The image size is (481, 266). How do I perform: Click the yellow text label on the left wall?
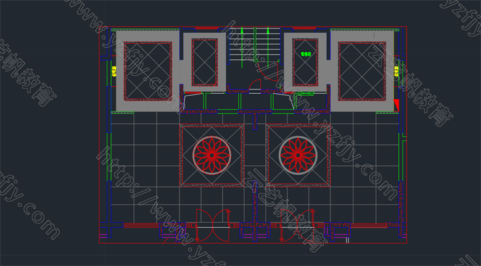tap(113, 72)
